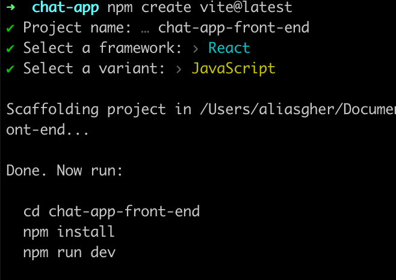396x280 pixels.
Task: Click the 'Select a variant:' label
Action: 94,68
